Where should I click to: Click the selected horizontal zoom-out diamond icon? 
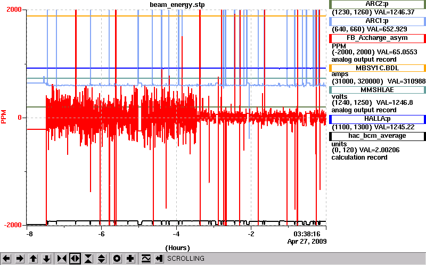(75, 259)
